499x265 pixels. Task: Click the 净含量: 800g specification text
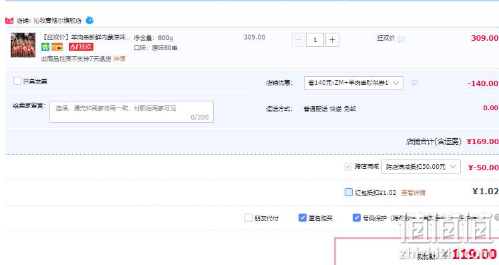click(154, 38)
